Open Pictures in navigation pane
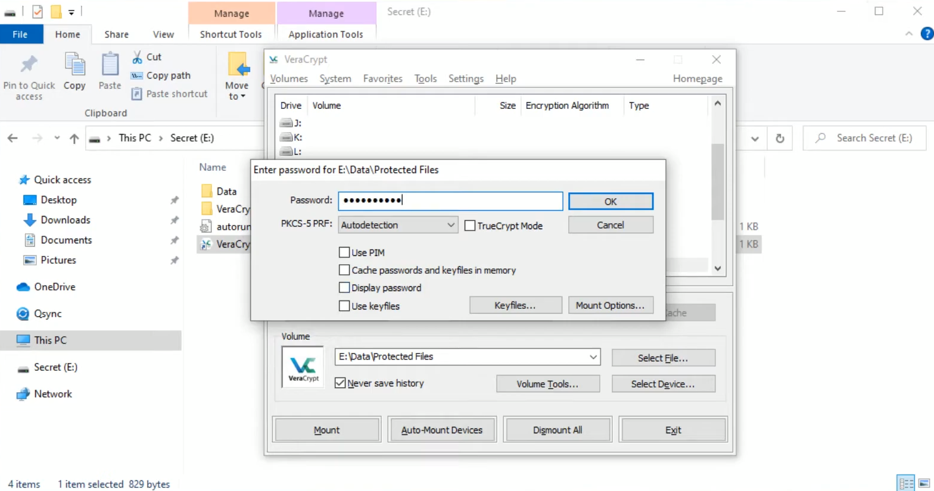The width and height of the screenshot is (934, 491). pos(58,260)
